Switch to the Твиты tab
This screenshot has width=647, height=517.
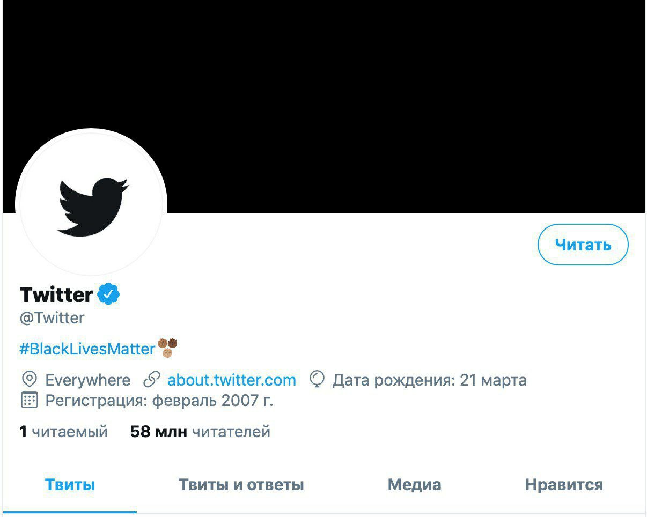click(x=70, y=485)
